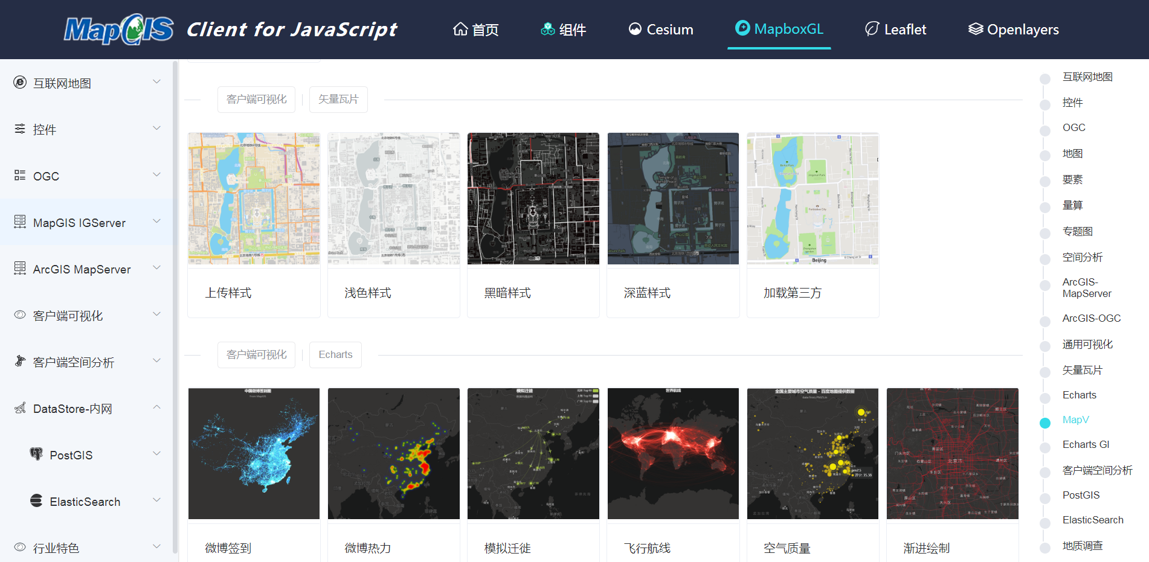Expand the PostGIS submenu chevron
Screen dimensions: 1149x562
click(x=156, y=453)
